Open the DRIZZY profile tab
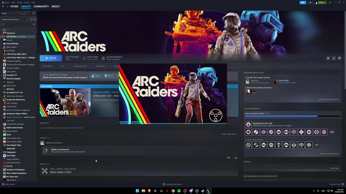This screenshot has height=194, width=346. tap(56, 6)
